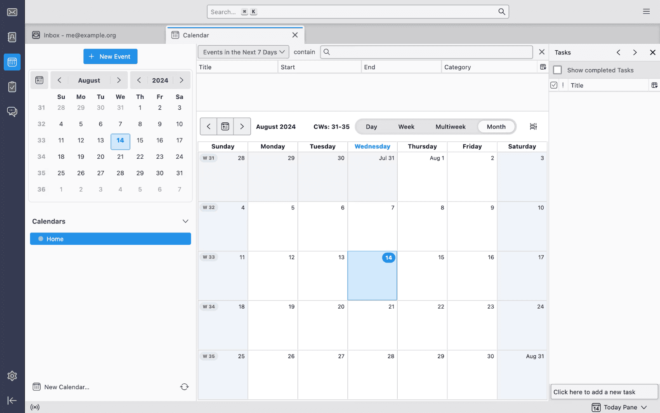Enable Show completed Tasks
Image resolution: width=660 pixels, height=413 pixels.
click(x=558, y=70)
